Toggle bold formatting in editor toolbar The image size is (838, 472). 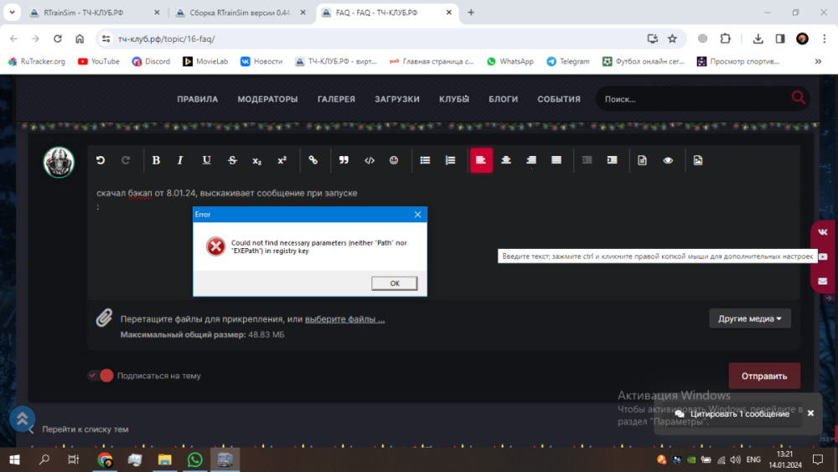coord(156,160)
